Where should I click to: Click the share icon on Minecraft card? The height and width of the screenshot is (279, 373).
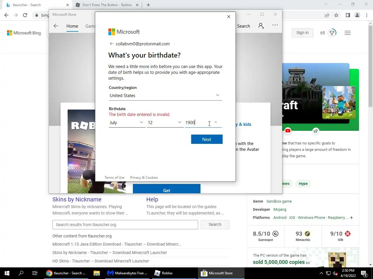pyautogui.click(x=316, y=131)
